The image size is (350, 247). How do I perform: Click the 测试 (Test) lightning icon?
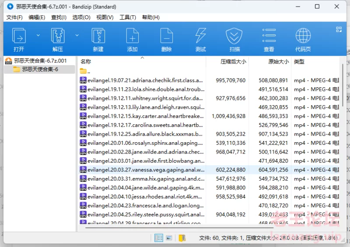tap(201, 36)
